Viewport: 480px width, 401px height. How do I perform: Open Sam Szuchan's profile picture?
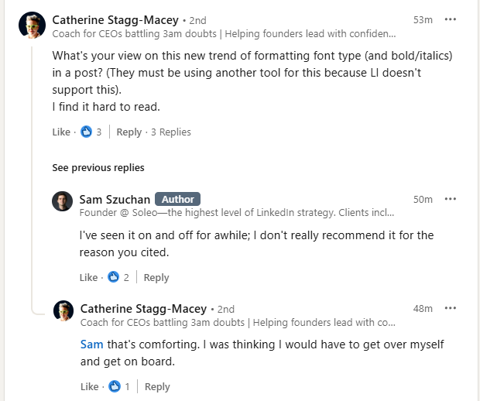pos(63,203)
